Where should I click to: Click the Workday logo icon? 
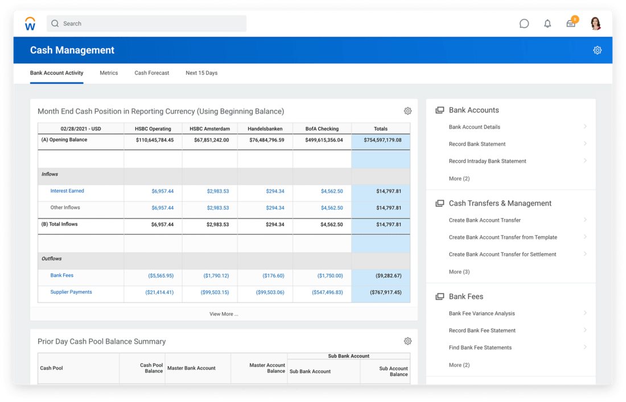[30, 23]
